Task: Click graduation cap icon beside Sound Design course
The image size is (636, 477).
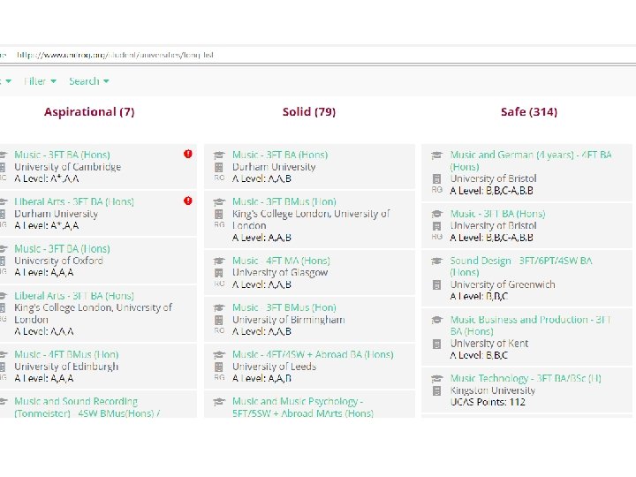Action: 437,261
